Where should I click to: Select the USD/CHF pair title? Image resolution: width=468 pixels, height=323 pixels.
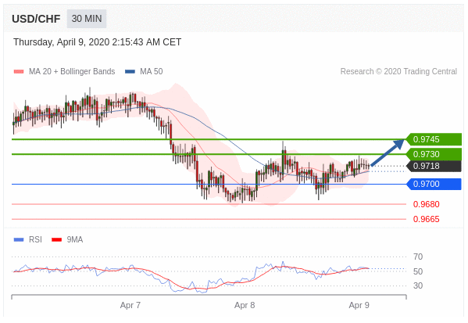[36, 19]
